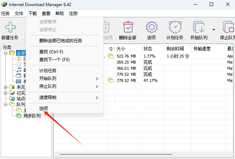Sort by the Q column header
Image resolution: width=235 pixels, height=159 pixels.
111,49
